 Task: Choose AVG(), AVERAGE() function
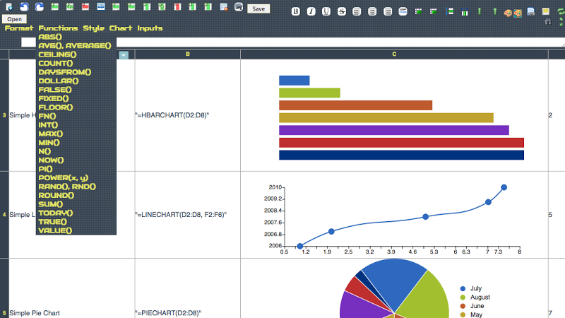click(x=76, y=45)
